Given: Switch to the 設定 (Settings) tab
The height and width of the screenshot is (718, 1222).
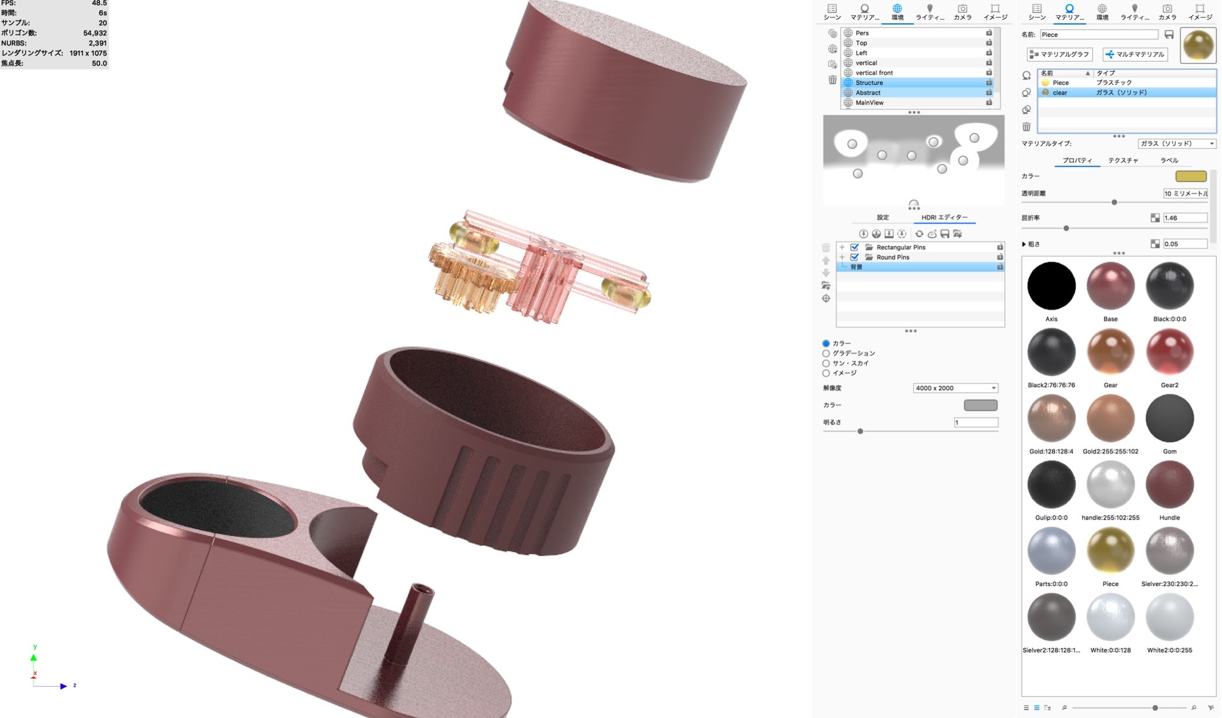Looking at the screenshot, I should click(883, 217).
